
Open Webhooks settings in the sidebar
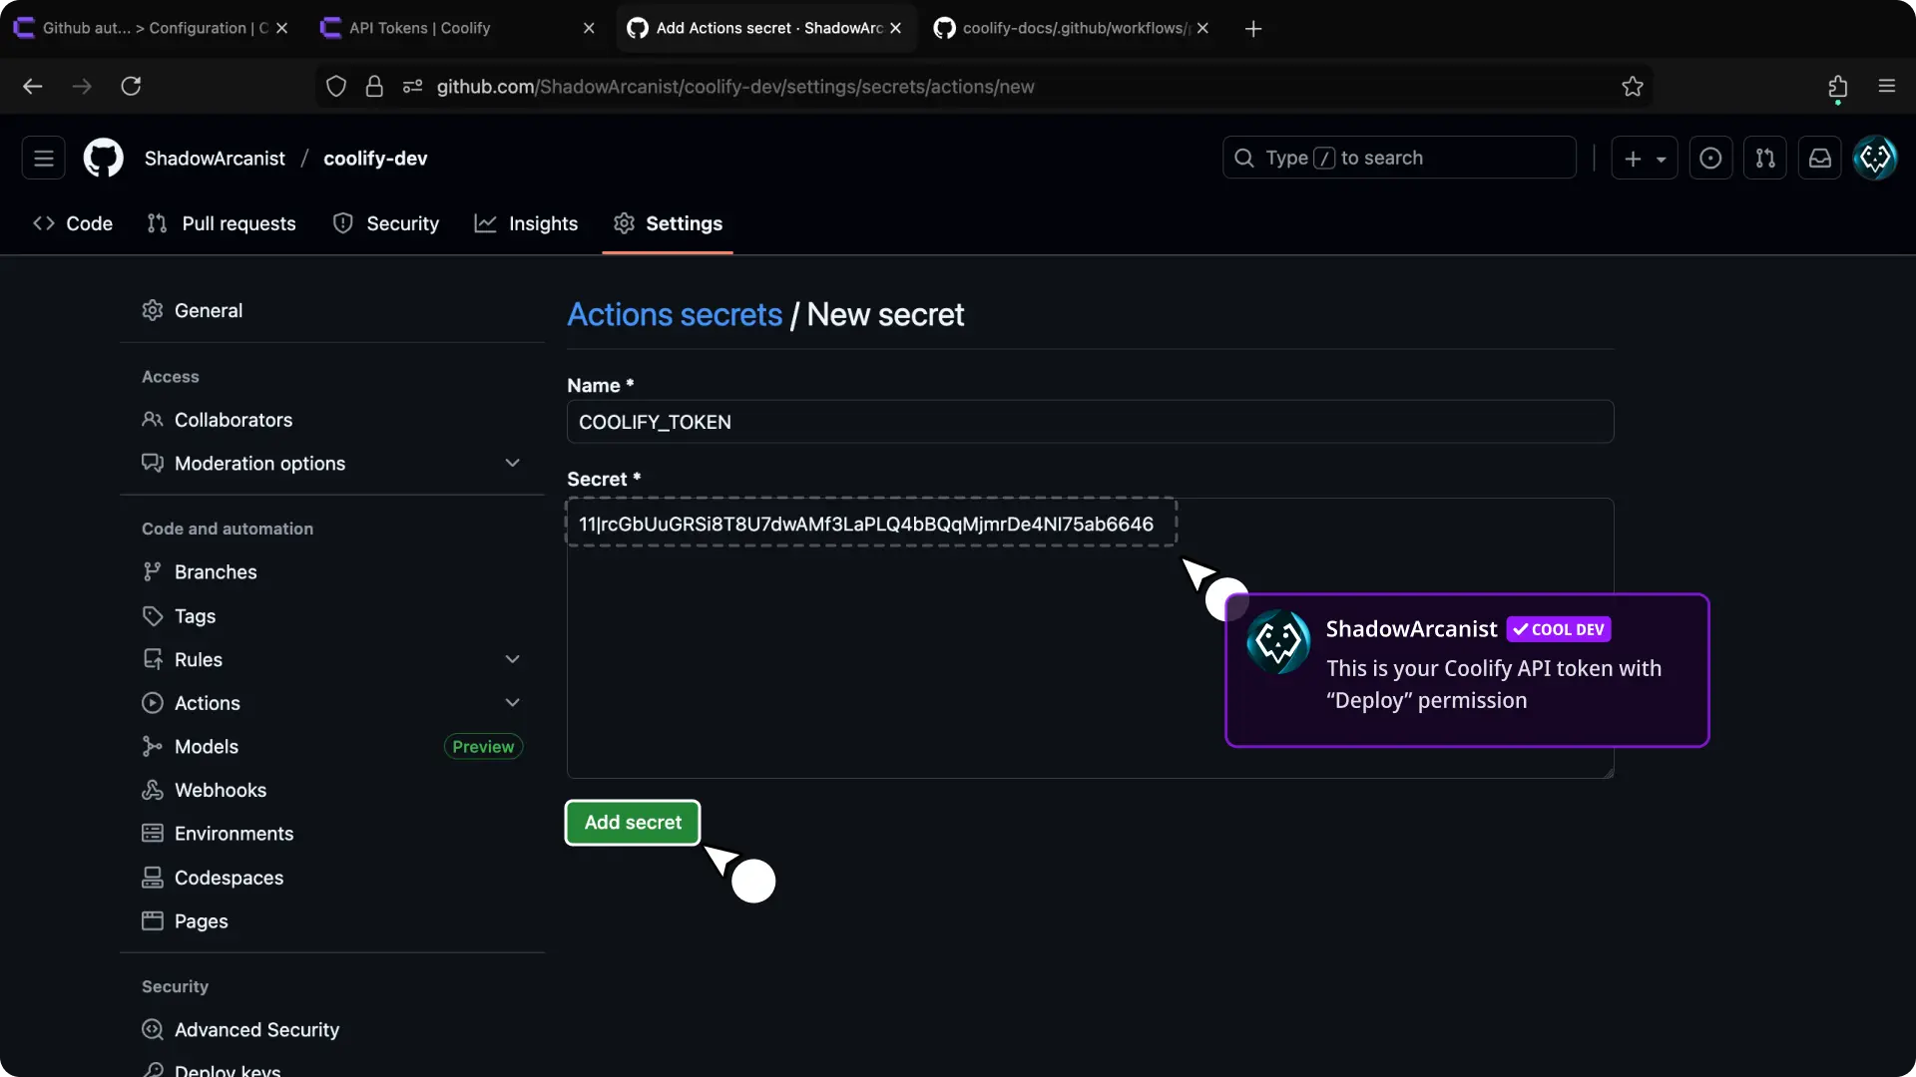tap(220, 791)
